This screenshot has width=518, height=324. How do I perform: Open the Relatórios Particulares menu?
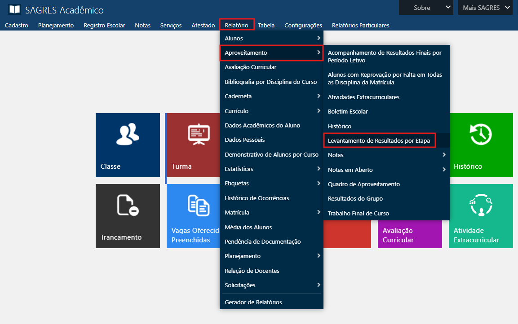click(x=360, y=25)
